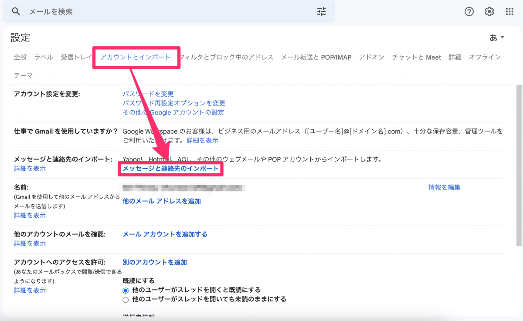Open the Help question mark icon
This screenshot has height=321, width=523.
click(469, 11)
